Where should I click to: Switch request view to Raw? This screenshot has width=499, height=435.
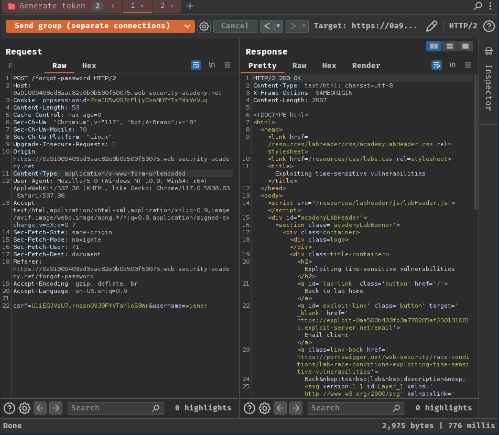60,66
